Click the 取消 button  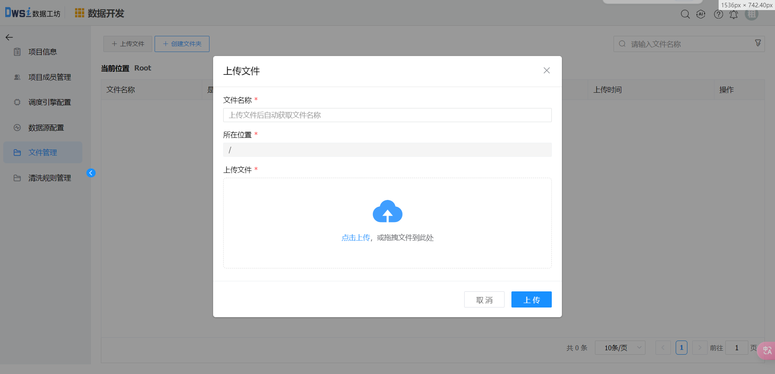[484, 300]
